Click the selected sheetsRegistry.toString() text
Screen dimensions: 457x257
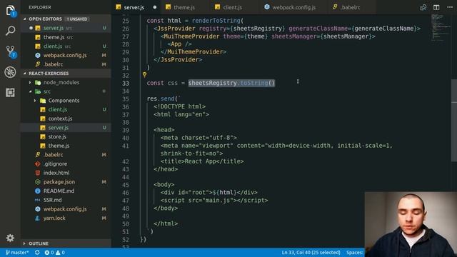point(231,83)
